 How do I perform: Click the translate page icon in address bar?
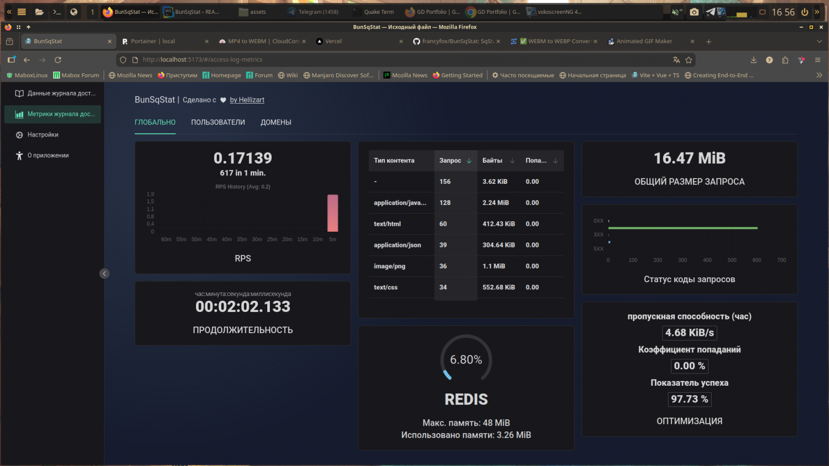(676, 60)
